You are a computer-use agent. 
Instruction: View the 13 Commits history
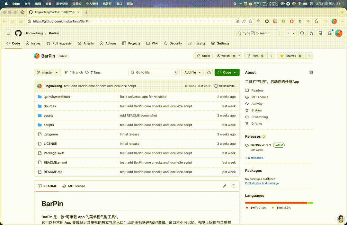224,86
